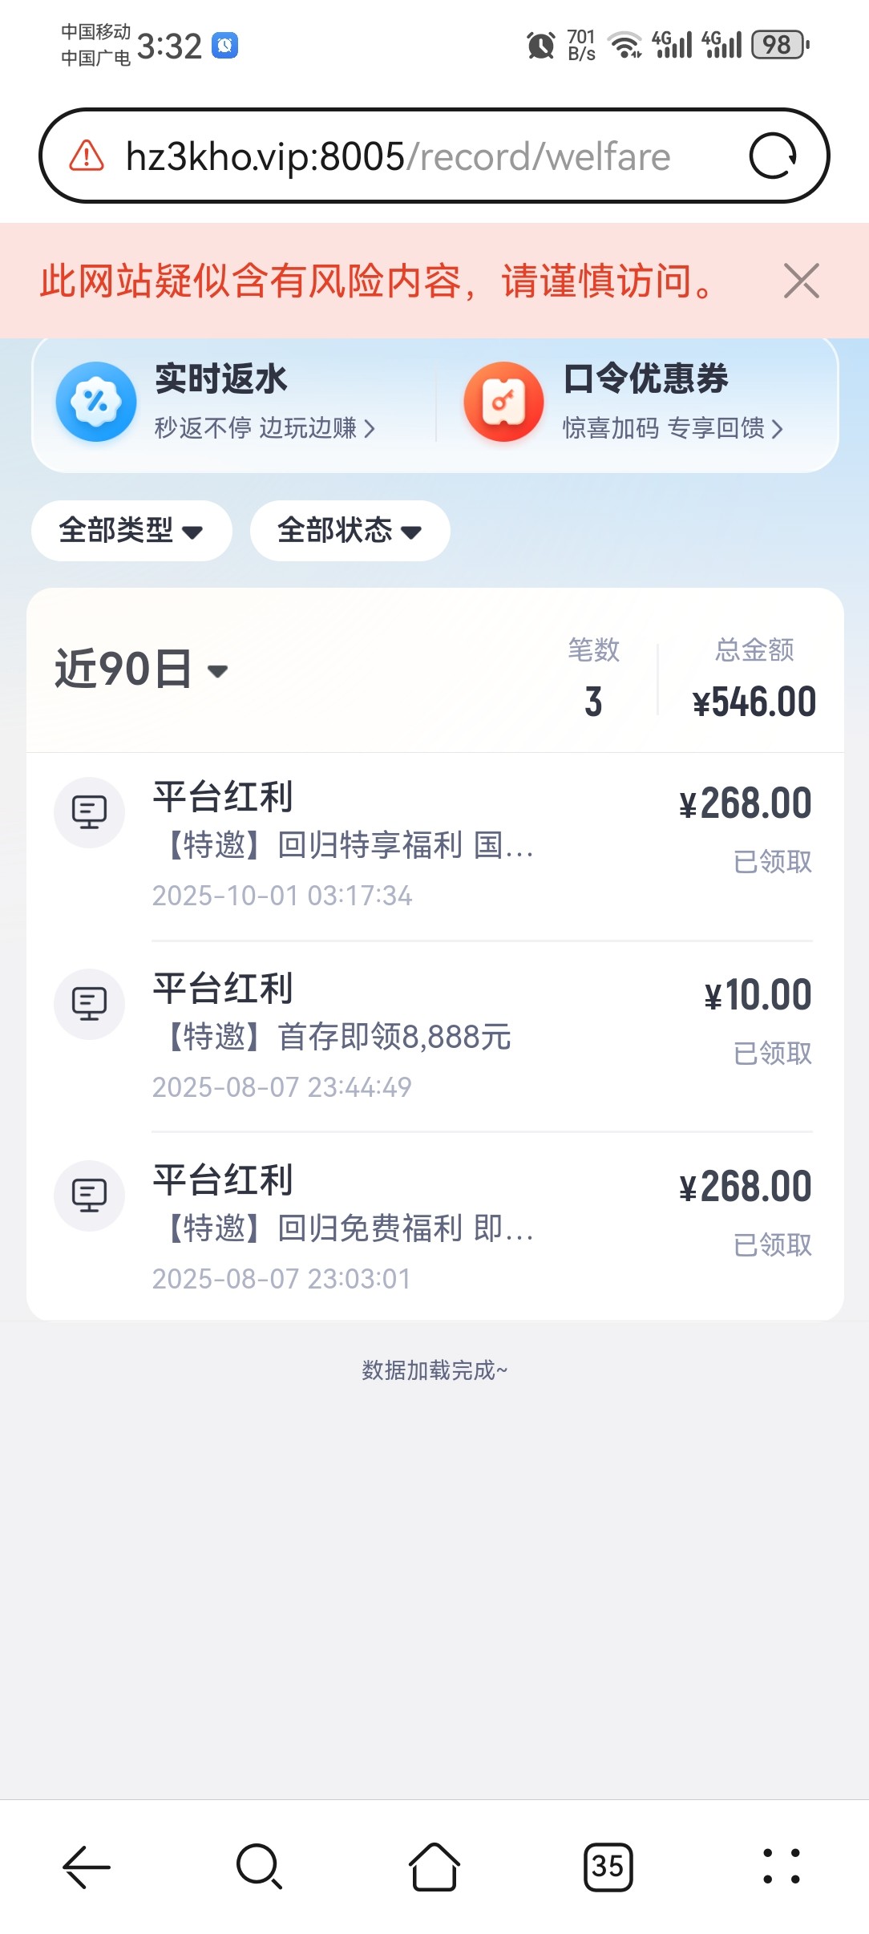
Task: Tap the icon beside the ¥10.00 record
Action: point(89,1004)
